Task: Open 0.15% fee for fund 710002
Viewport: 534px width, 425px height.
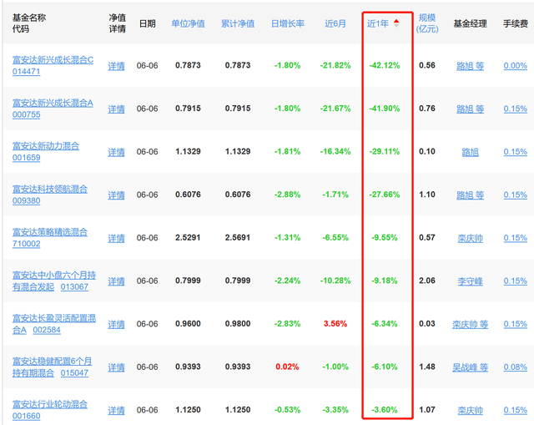Action: point(516,238)
